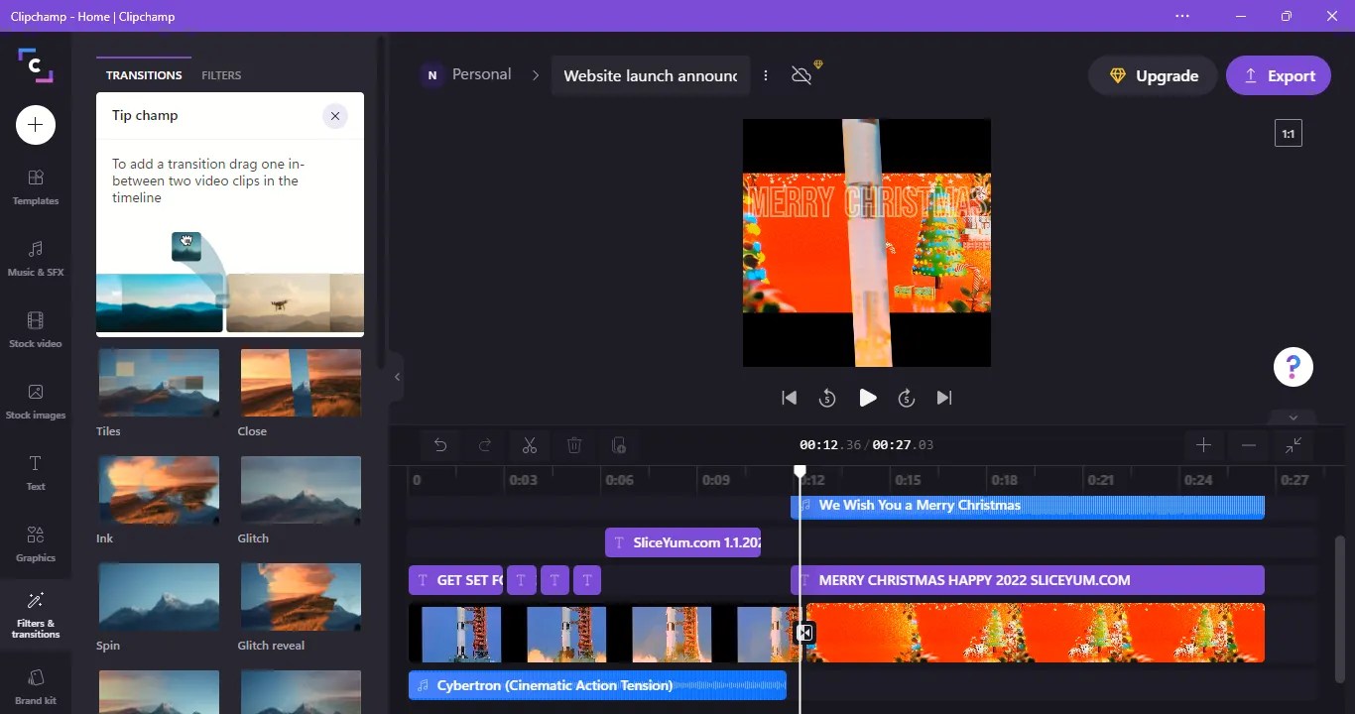
Task: Click the Upgrade button
Action: (1152, 75)
